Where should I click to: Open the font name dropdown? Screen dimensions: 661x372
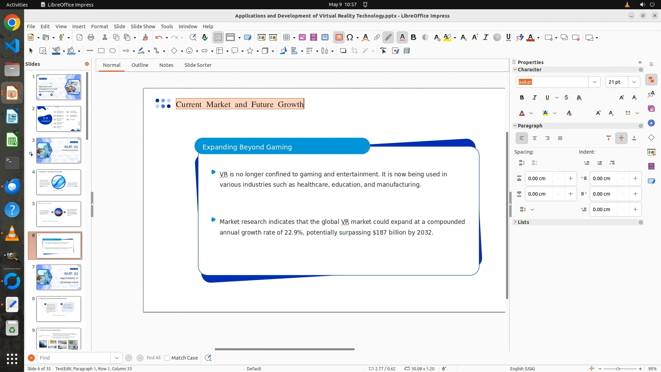[594, 82]
